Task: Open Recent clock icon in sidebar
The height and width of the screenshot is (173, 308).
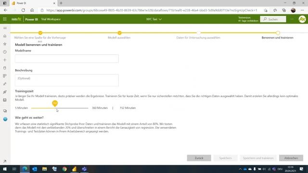Action: coord(5,52)
